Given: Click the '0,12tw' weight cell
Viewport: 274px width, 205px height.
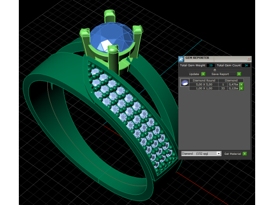Looking at the screenshot, I should pos(233,88).
